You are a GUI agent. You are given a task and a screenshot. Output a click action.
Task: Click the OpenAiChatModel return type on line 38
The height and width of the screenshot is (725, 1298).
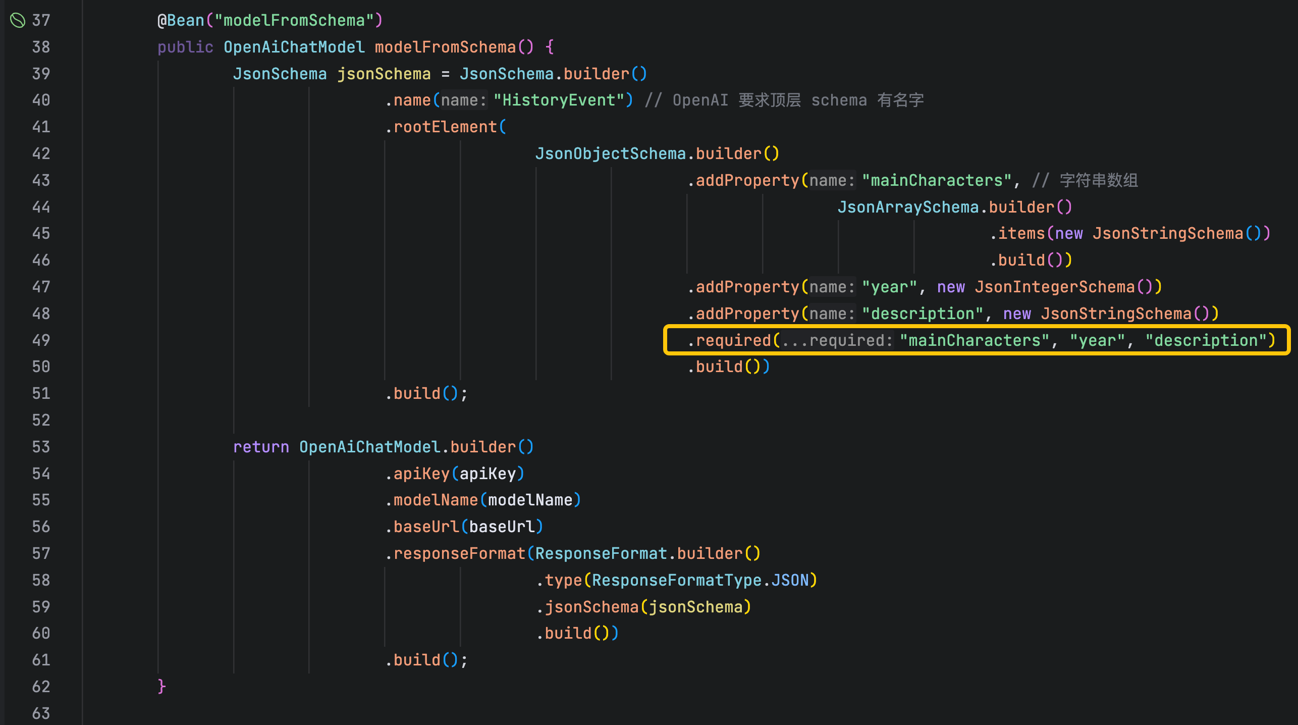(x=294, y=47)
